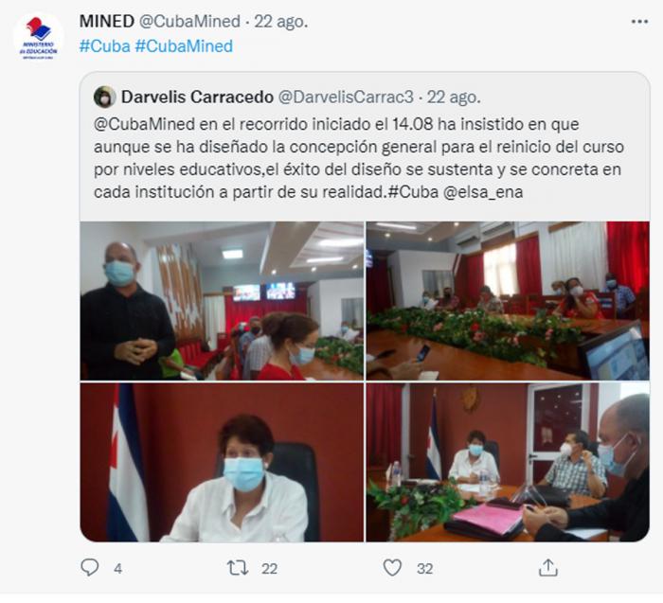Screen dimensions: 663x603
Task: Open the @elsa_ena mention in quoted tweet
Action: [x=483, y=192]
